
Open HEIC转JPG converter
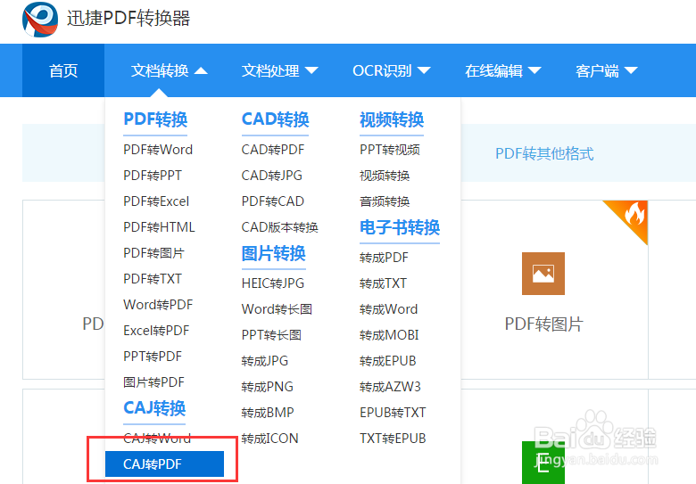(273, 283)
